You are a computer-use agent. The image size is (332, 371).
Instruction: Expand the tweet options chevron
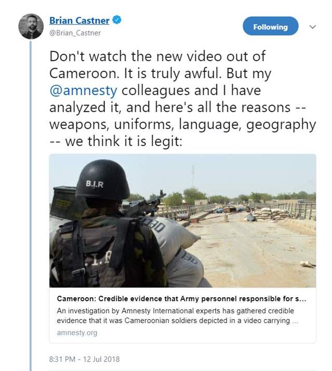click(312, 27)
